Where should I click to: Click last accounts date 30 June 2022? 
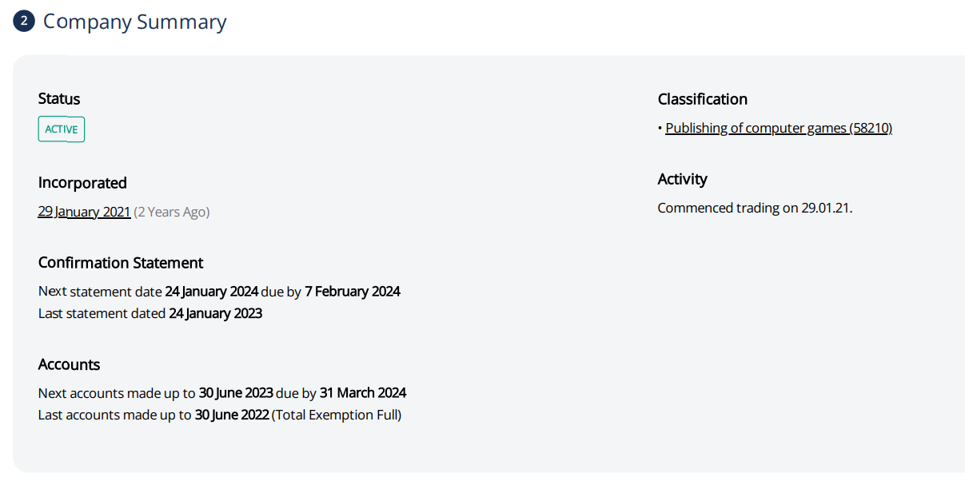click(231, 415)
